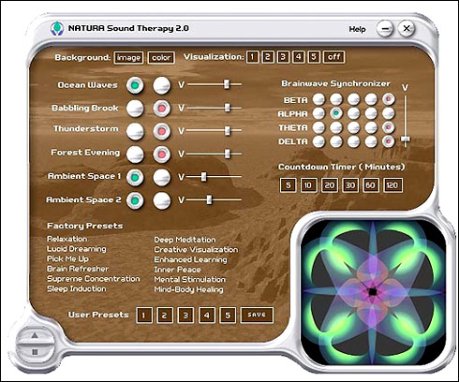Load the Sleep Induction preset

click(x=77, y=289)
